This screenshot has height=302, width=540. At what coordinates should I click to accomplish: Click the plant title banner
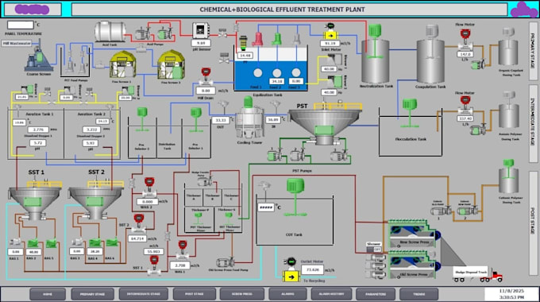pos(289,10)
